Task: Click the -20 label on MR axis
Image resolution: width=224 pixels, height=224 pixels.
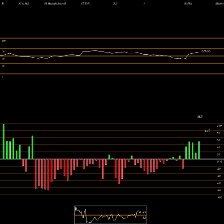Action: (x=219, y=169)
